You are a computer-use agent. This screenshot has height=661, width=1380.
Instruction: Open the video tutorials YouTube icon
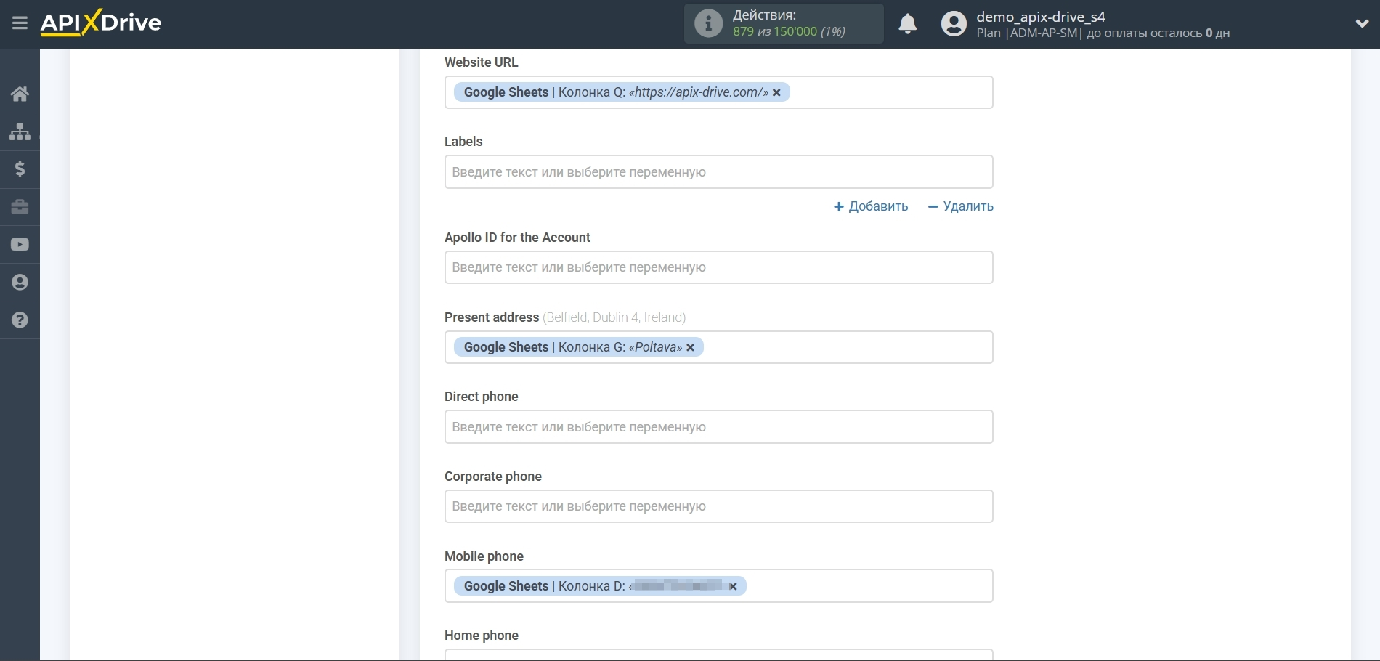pos(20,245)
